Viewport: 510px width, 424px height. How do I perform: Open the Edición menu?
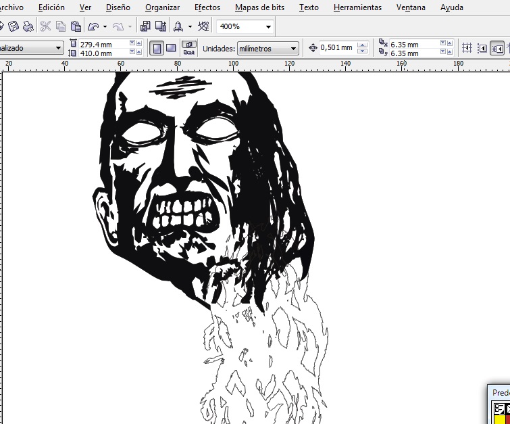pyautogui.click(x=51, y=7)
